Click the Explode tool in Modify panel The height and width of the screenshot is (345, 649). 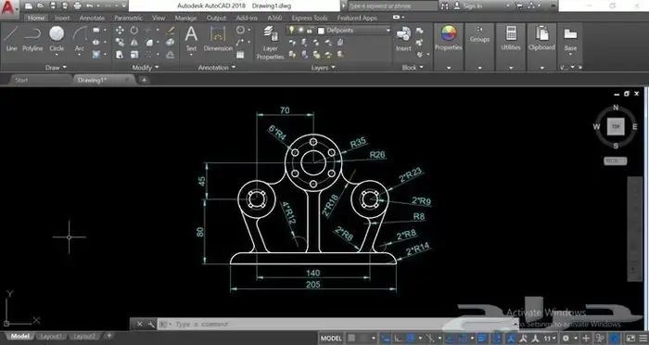click(170, 43)
